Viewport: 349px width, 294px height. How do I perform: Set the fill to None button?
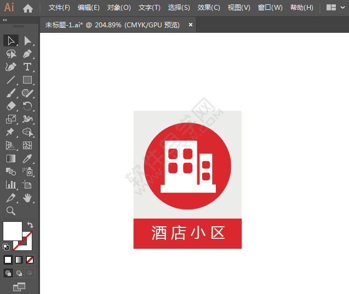point(30,260)
